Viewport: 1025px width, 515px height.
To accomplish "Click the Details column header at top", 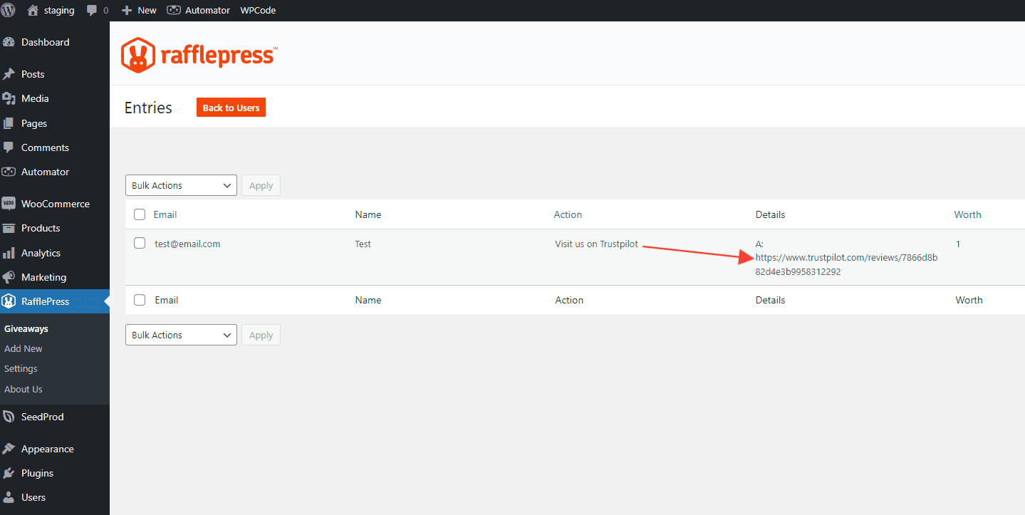I will click(770, 214).
